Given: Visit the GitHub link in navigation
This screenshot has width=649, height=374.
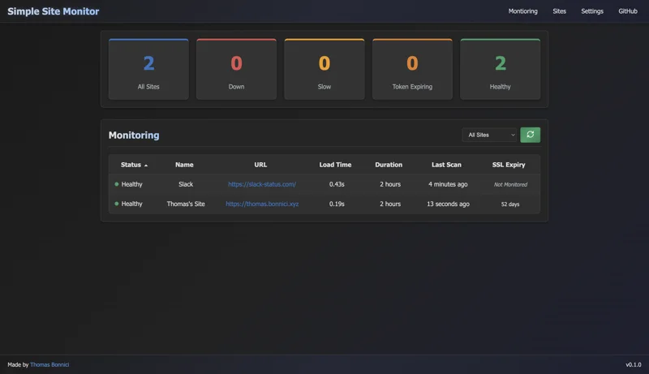Looking at the screenshot, I should point(628,11).
